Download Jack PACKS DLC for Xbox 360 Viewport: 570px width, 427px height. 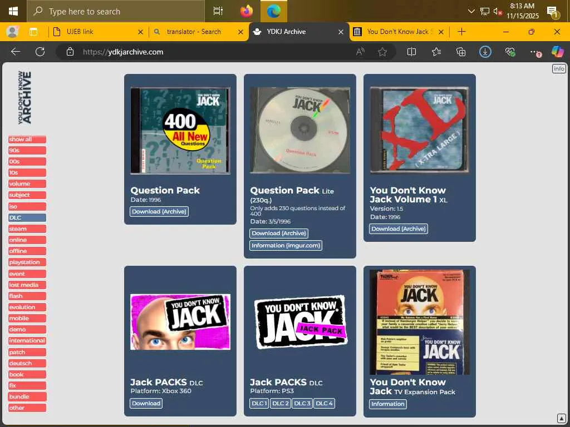pos(146,404)
